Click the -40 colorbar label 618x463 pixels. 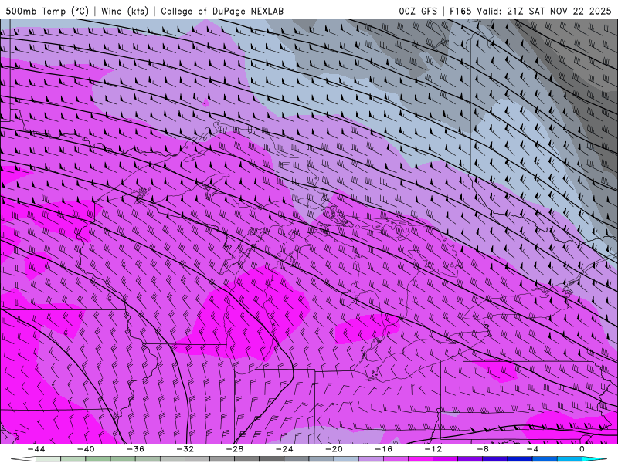(86, 449)
